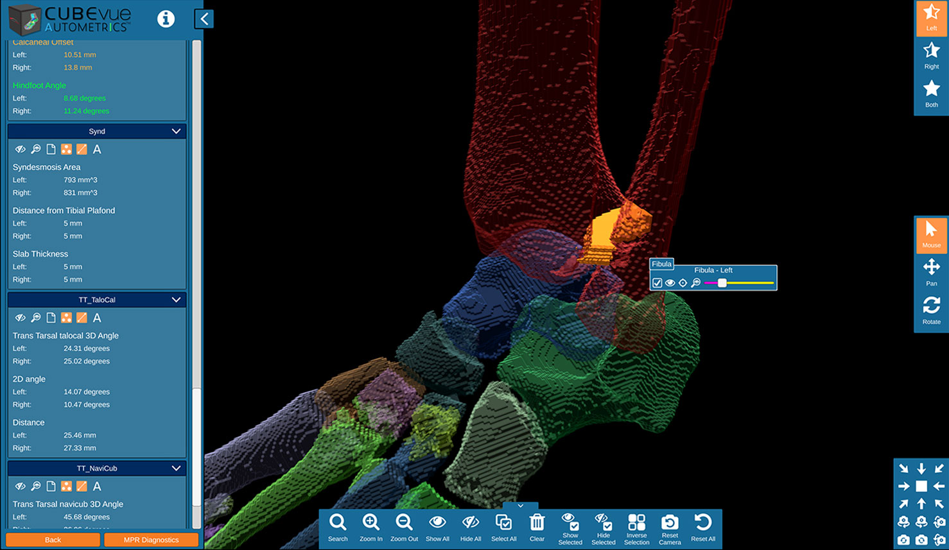Screen dimensions: 949x550
Task: Click the Fibula - Left magnifier eye icon
Action: coord(695,282)
